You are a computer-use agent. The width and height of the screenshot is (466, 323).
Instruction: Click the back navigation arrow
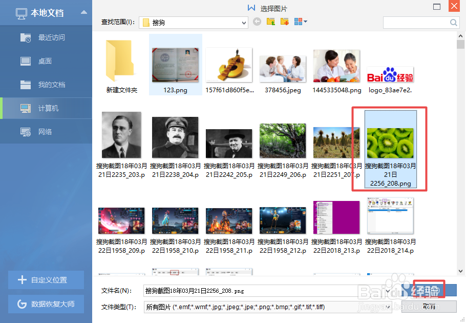click(257, 22)
